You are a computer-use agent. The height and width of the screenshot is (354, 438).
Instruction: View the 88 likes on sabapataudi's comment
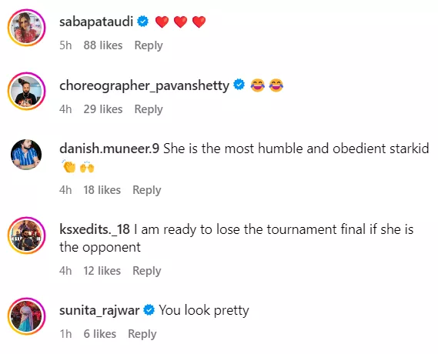tap(103, 45)
